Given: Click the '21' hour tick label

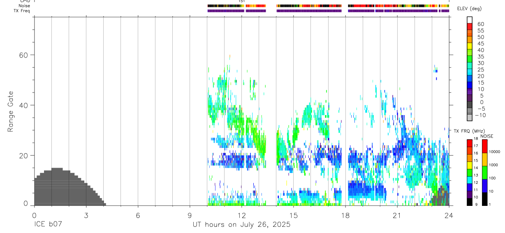Looking at the screenshot, I should click(x=397, y=215).
